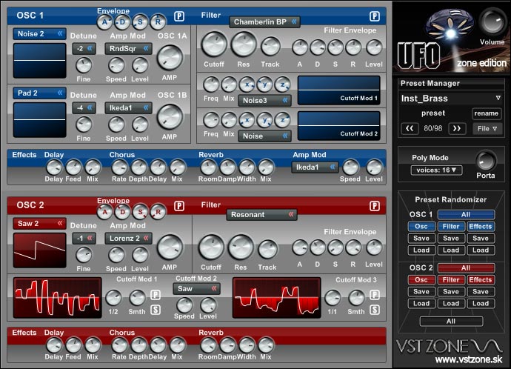Click the OSC 2 envelope R knob
Image resolution: width=511 pixels, height=369 pixels.
[158, 212]
